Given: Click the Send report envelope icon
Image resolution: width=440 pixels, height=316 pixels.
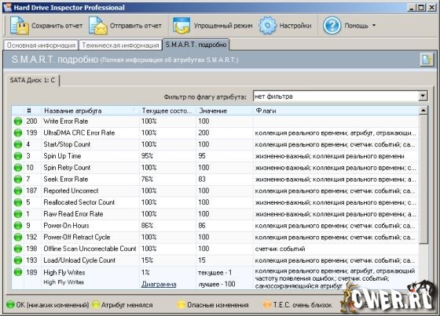Looking at the screenshot, I should point(98,26).
